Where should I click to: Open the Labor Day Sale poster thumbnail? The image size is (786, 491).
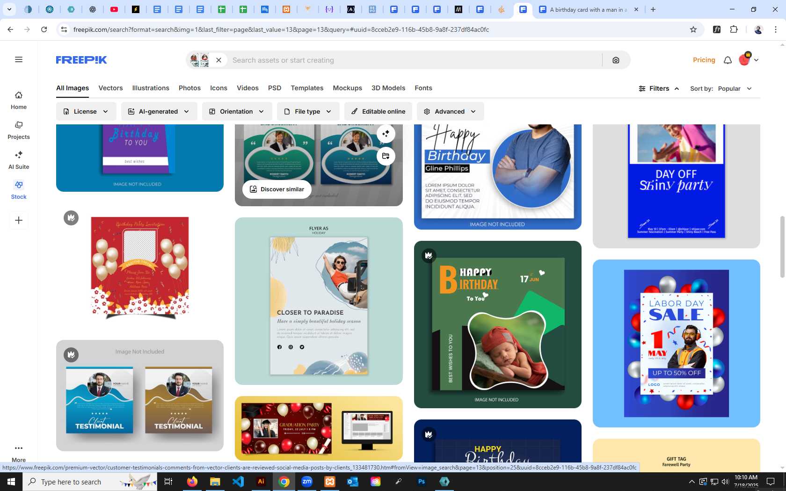(676, 343)
